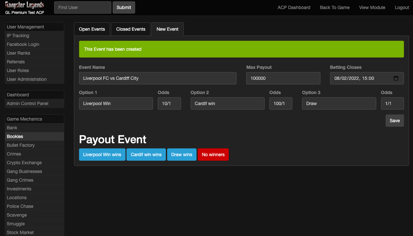Open the calendar picker in Betting Closes
The height and width of the screenshot is (236, 413).
pyautogui.click(x=396, y=78)
